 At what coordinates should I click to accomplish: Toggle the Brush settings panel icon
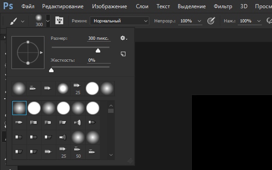pyautogui.click(x=59, y=21)
